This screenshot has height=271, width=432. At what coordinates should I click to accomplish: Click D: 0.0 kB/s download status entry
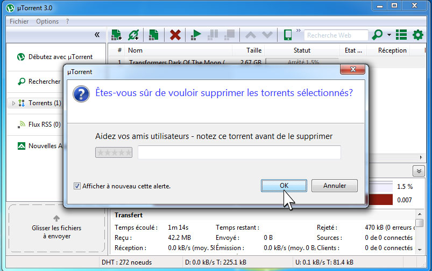(215, 262)
